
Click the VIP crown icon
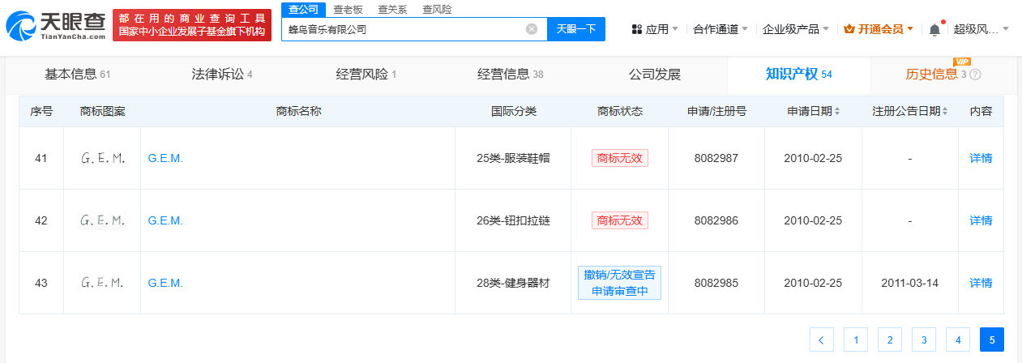(849, 29)
